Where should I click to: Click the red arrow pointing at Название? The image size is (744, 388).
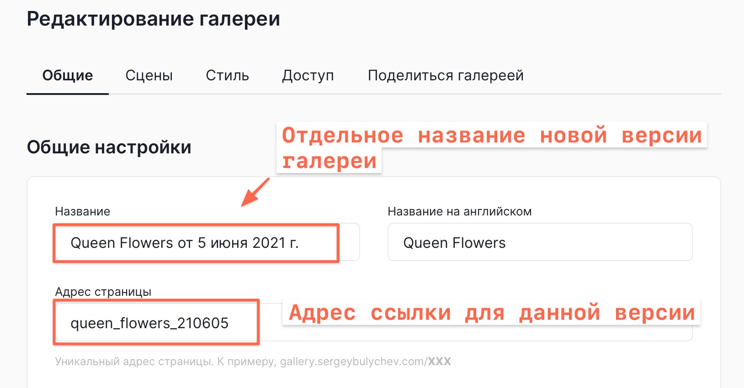(x=255, y=192)
